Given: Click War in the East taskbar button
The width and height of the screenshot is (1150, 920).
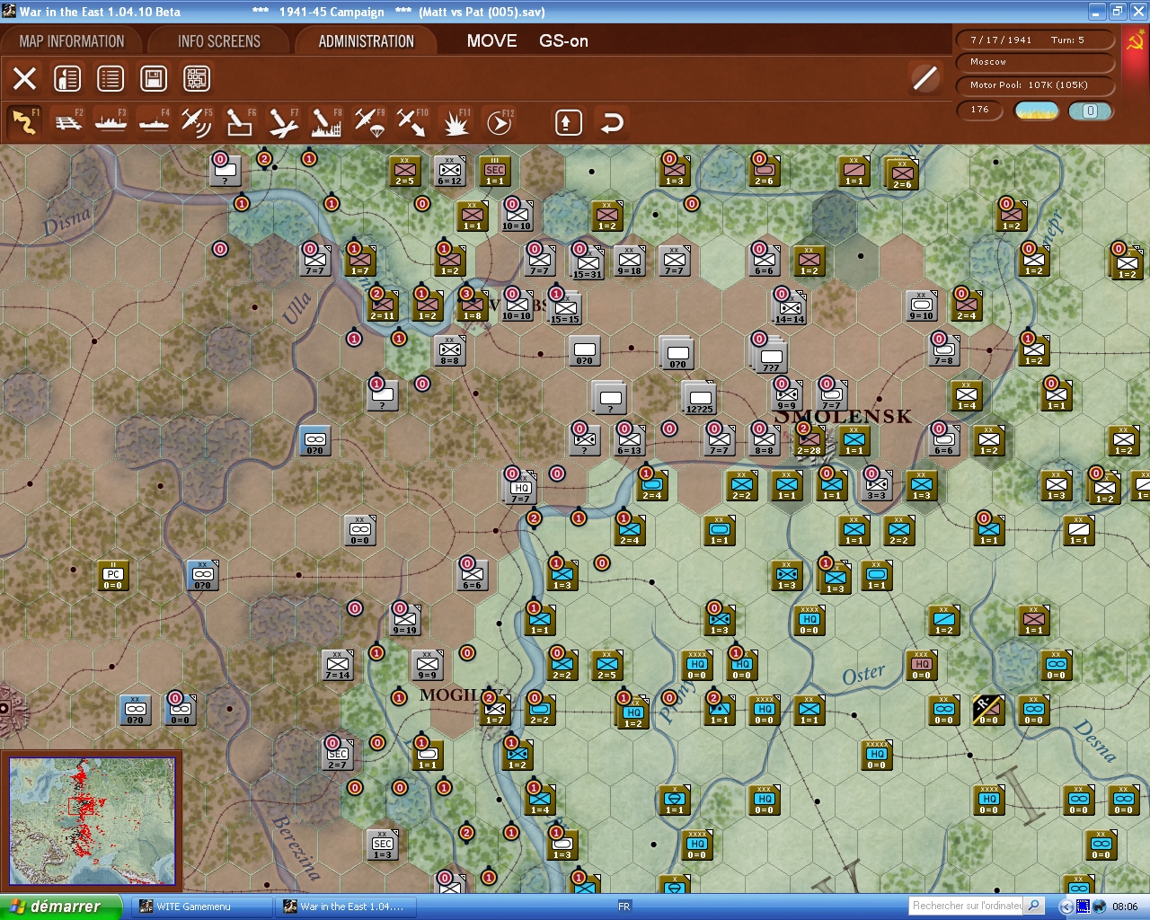Looking at the screenshot, I should [346, 907].
